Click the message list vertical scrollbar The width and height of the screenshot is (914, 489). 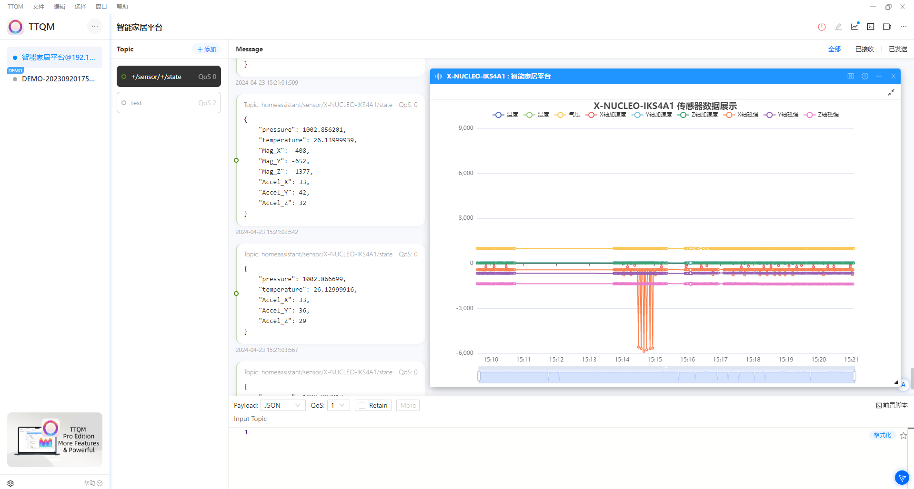point(912,378)
